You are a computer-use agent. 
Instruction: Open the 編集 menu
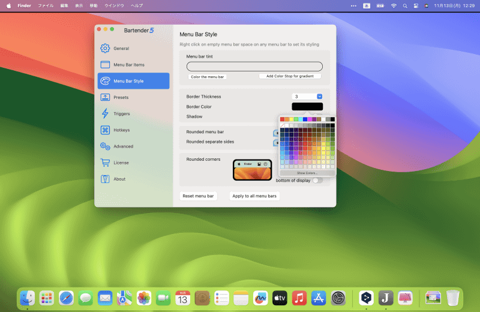click(x=64, y=5)
